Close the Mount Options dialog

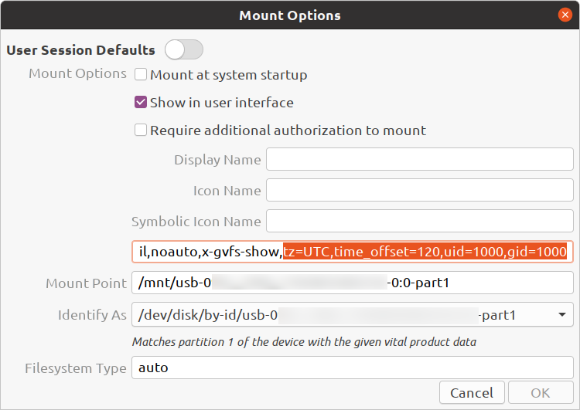565,15
